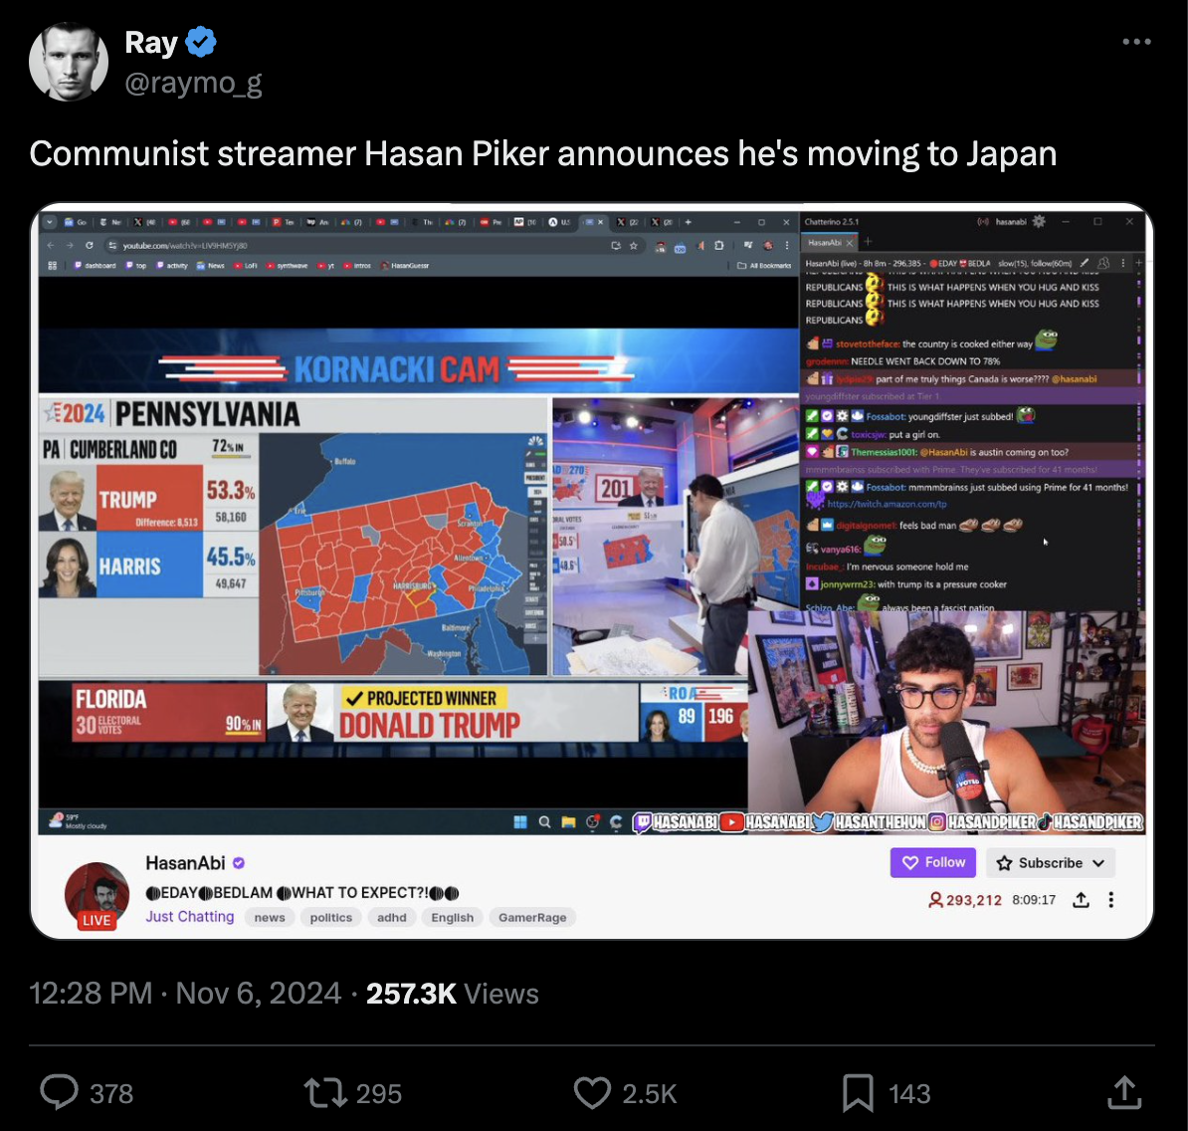1188x1131 pixels.
Task: Select the Just Chatting category link
Action: [189, 917]
